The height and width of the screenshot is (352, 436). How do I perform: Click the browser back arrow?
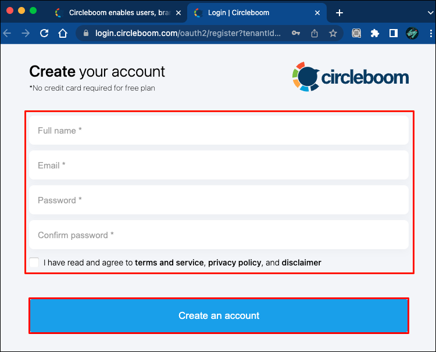point(7,34)
